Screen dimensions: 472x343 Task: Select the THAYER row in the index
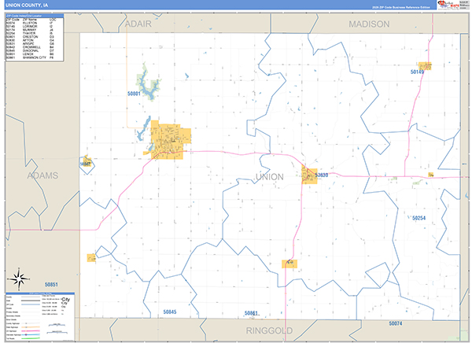[x=30, y=33]
